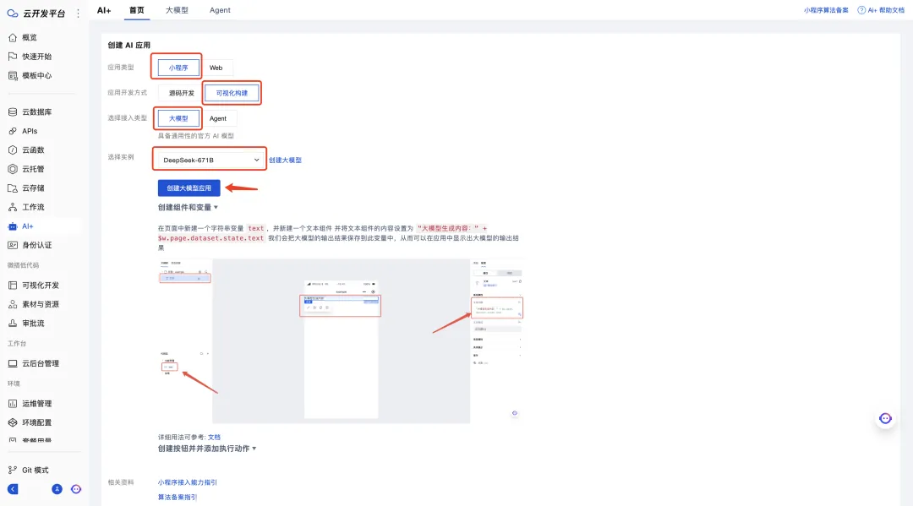This screenshot has width=913, height=506.
Task: Click the $w.page.dataset.state.text code snippet
Action: [x=210, y=238]
